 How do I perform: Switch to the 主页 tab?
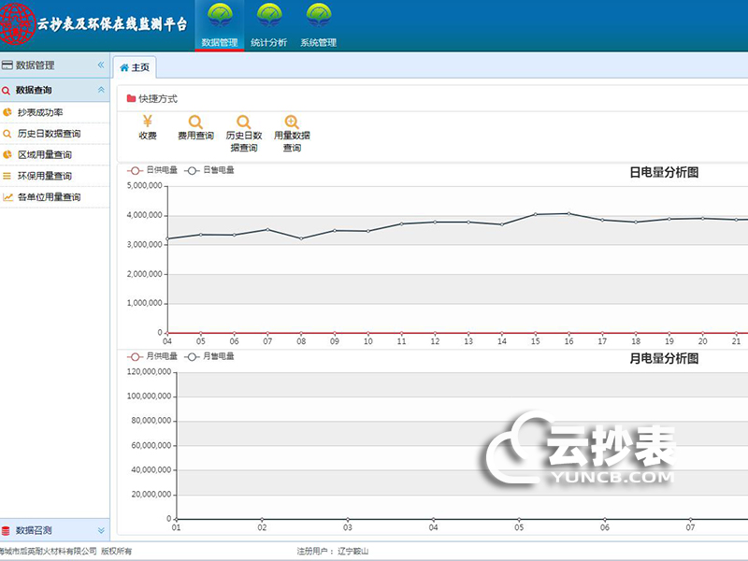pos(135,67)
